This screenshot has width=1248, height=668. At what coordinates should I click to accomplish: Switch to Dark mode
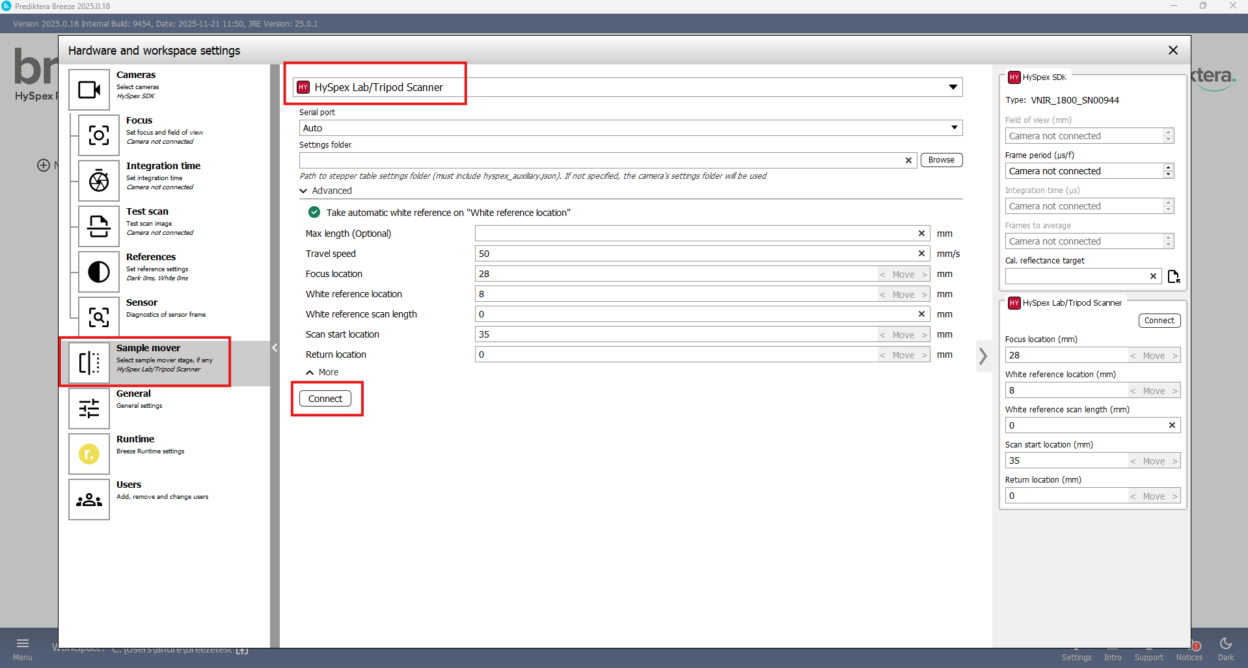coord(1225,648)
